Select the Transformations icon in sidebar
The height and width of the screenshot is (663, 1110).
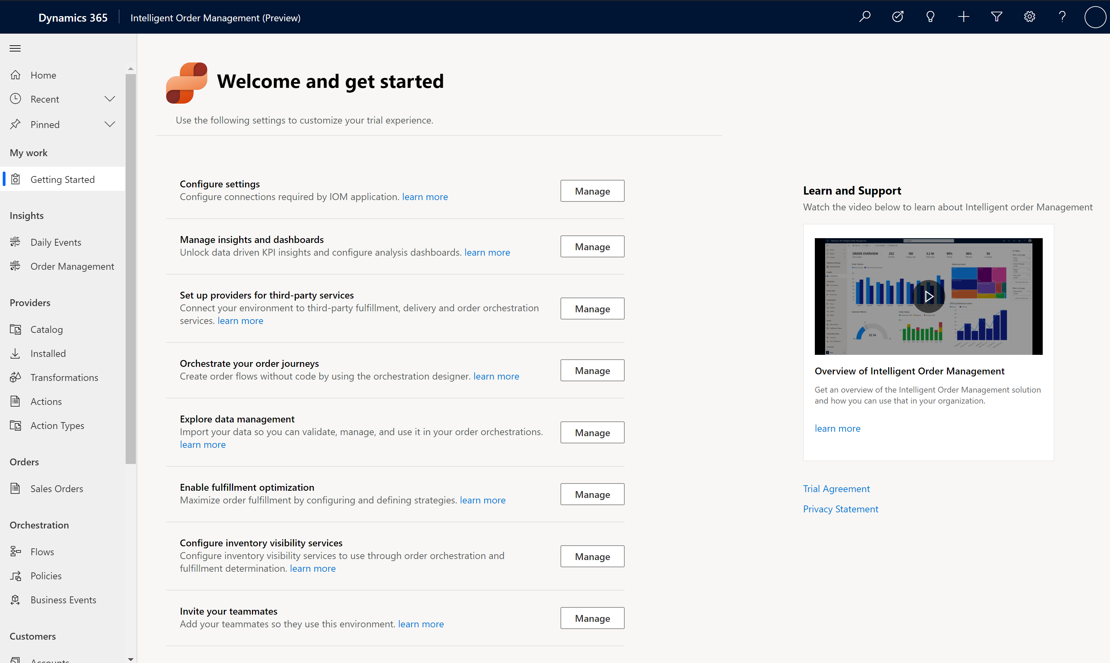(x=16, y=377)
